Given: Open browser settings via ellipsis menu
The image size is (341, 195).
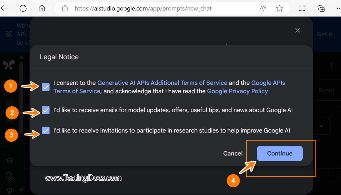Looking at the screenshot, I should pyautogui.click(x=339, y=8).
